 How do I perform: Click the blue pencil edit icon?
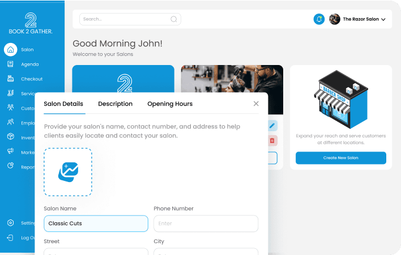272,126
